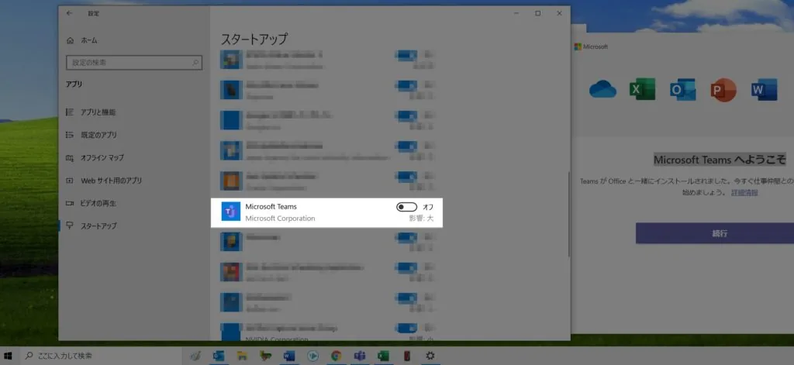The height and width of the screenshot is (365, 794).
Task: Click the Word icon in Teams welcome window
Action: tap(764, 90)
